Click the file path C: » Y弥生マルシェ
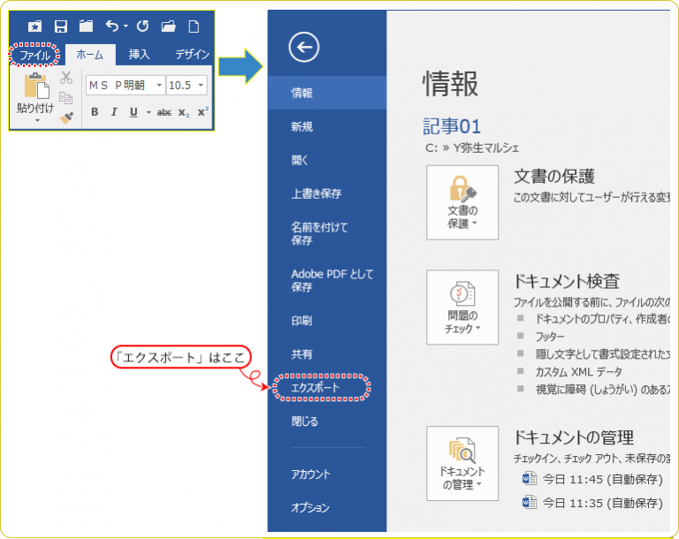Screen dimensions: 679x539 pos(472,148)
